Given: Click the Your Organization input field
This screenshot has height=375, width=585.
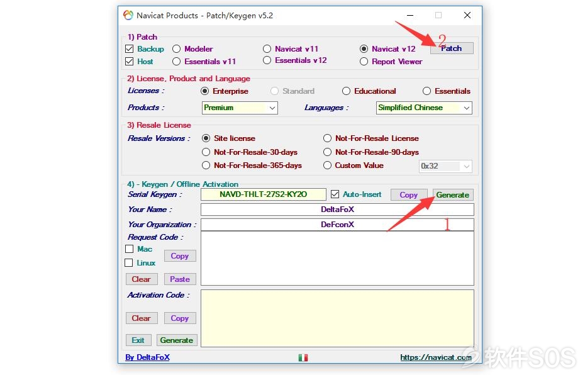Looking at the screenshot, I should [x=337, y=225].
